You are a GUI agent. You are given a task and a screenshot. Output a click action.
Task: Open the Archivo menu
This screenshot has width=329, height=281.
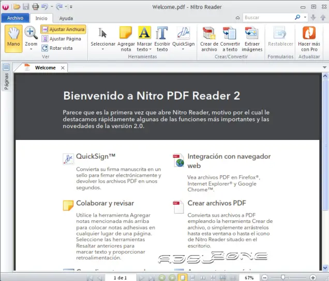tap(15, 18)
